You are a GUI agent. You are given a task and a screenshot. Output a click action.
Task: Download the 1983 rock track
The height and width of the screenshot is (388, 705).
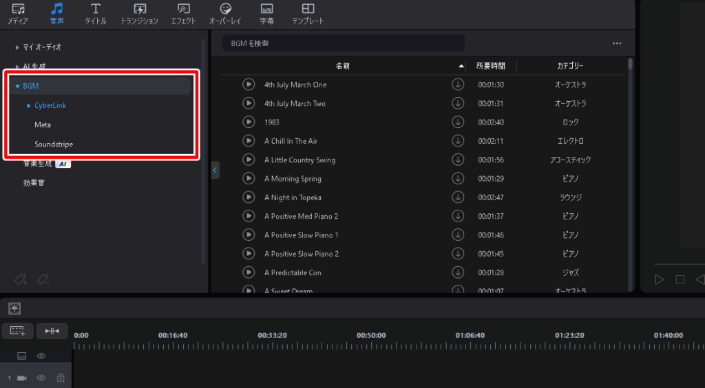coord(458,122)
